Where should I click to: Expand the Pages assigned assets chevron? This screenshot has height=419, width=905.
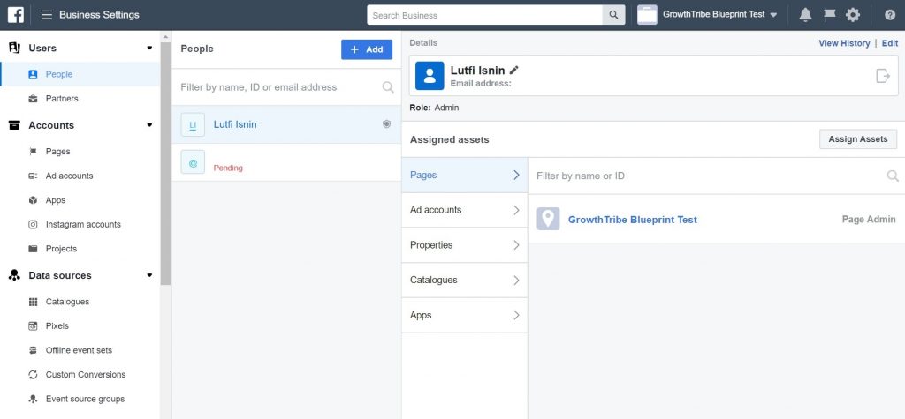tap(516, 176)
